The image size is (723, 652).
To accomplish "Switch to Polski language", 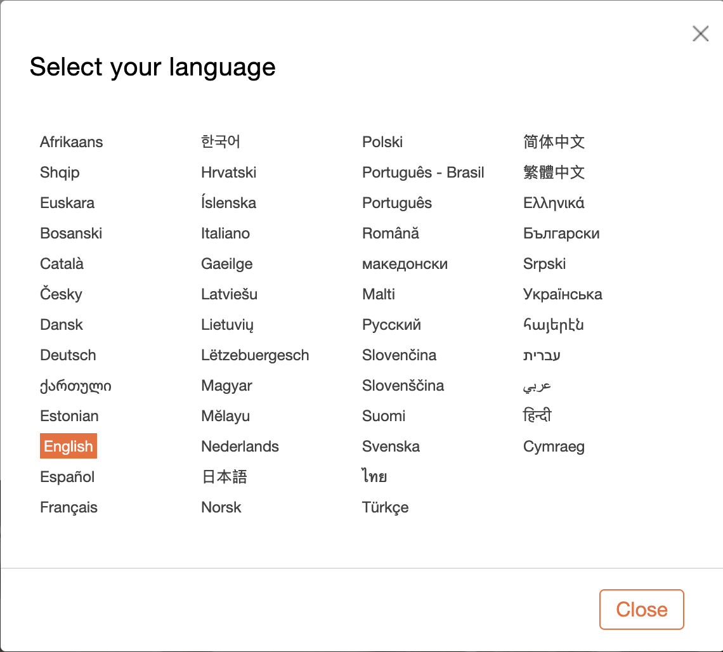I will point(382,142).
